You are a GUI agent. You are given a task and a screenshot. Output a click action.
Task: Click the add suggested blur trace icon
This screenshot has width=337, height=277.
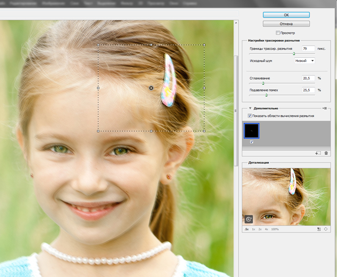pos(318,153)
